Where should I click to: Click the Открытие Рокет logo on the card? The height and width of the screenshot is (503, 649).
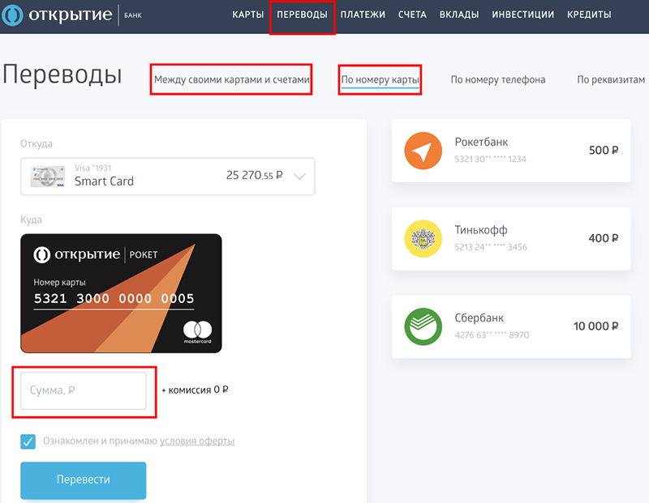tap(96, 254)
